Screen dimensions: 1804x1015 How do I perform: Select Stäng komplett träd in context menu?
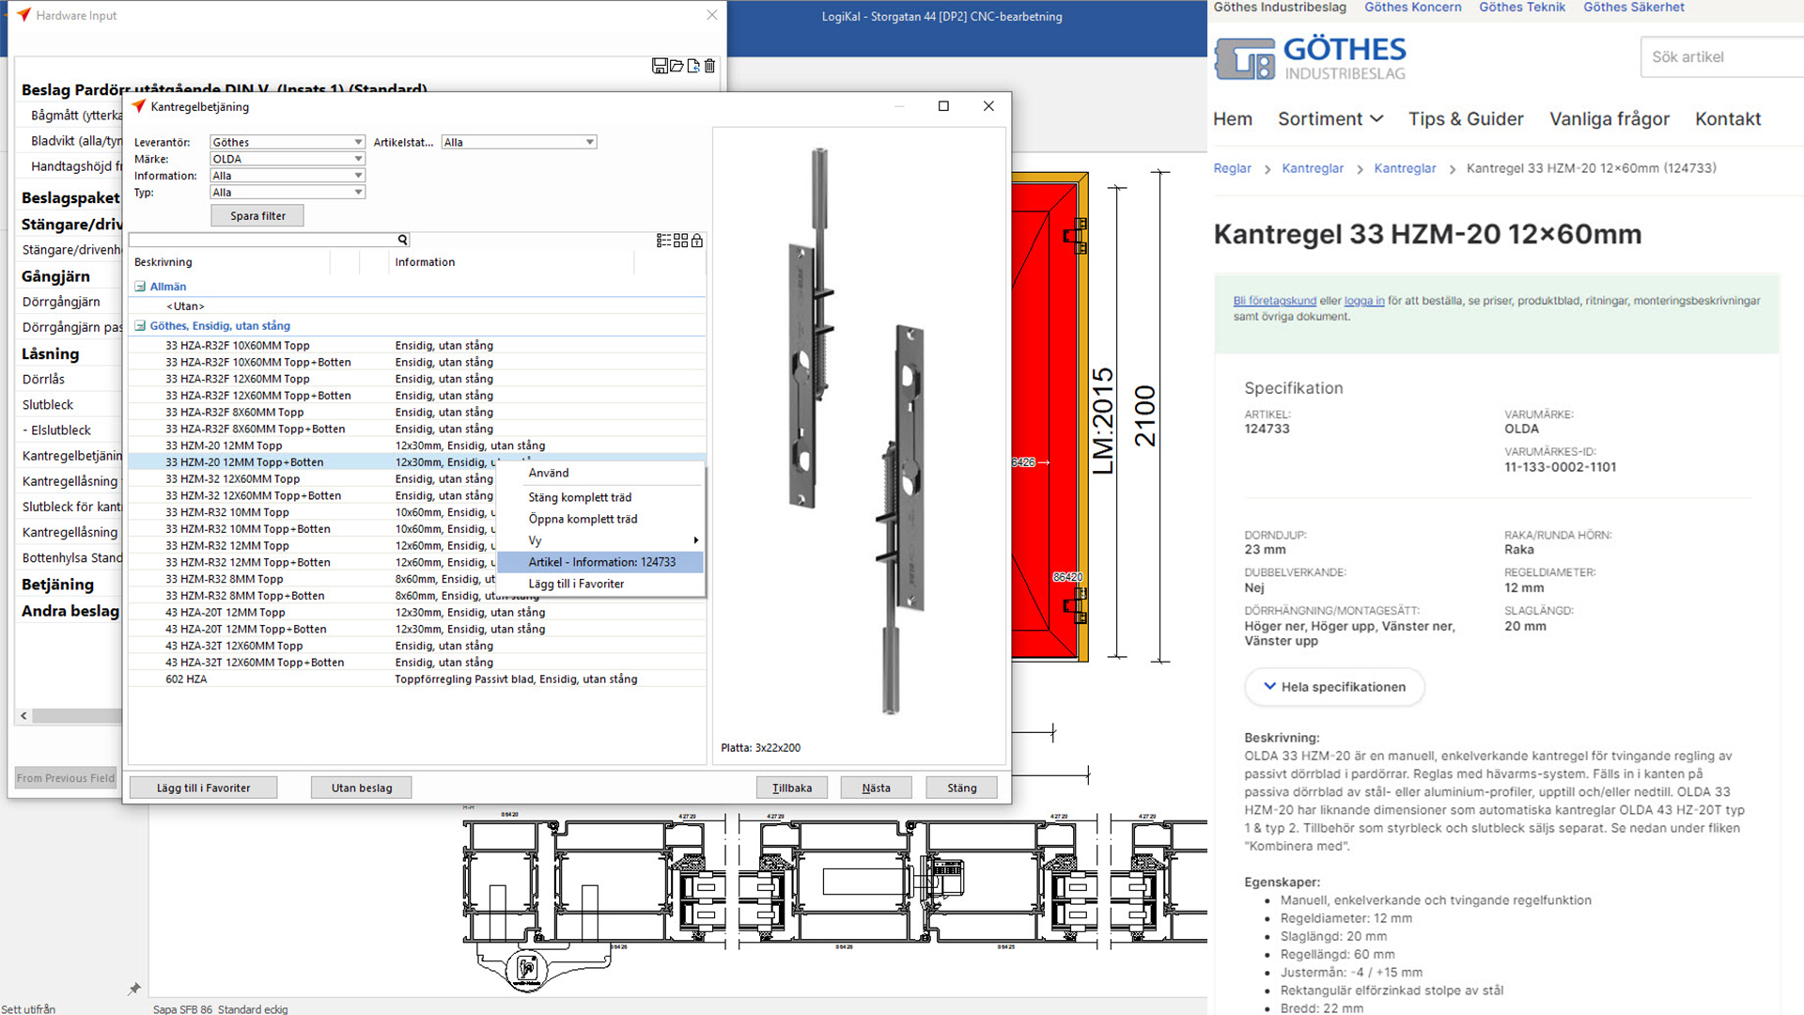pos(601,497)
